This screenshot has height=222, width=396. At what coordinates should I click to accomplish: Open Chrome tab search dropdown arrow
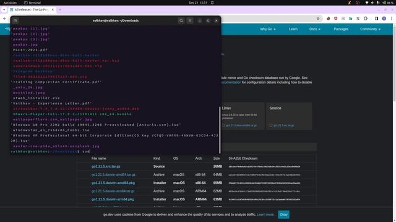click(x=4, y=10)
